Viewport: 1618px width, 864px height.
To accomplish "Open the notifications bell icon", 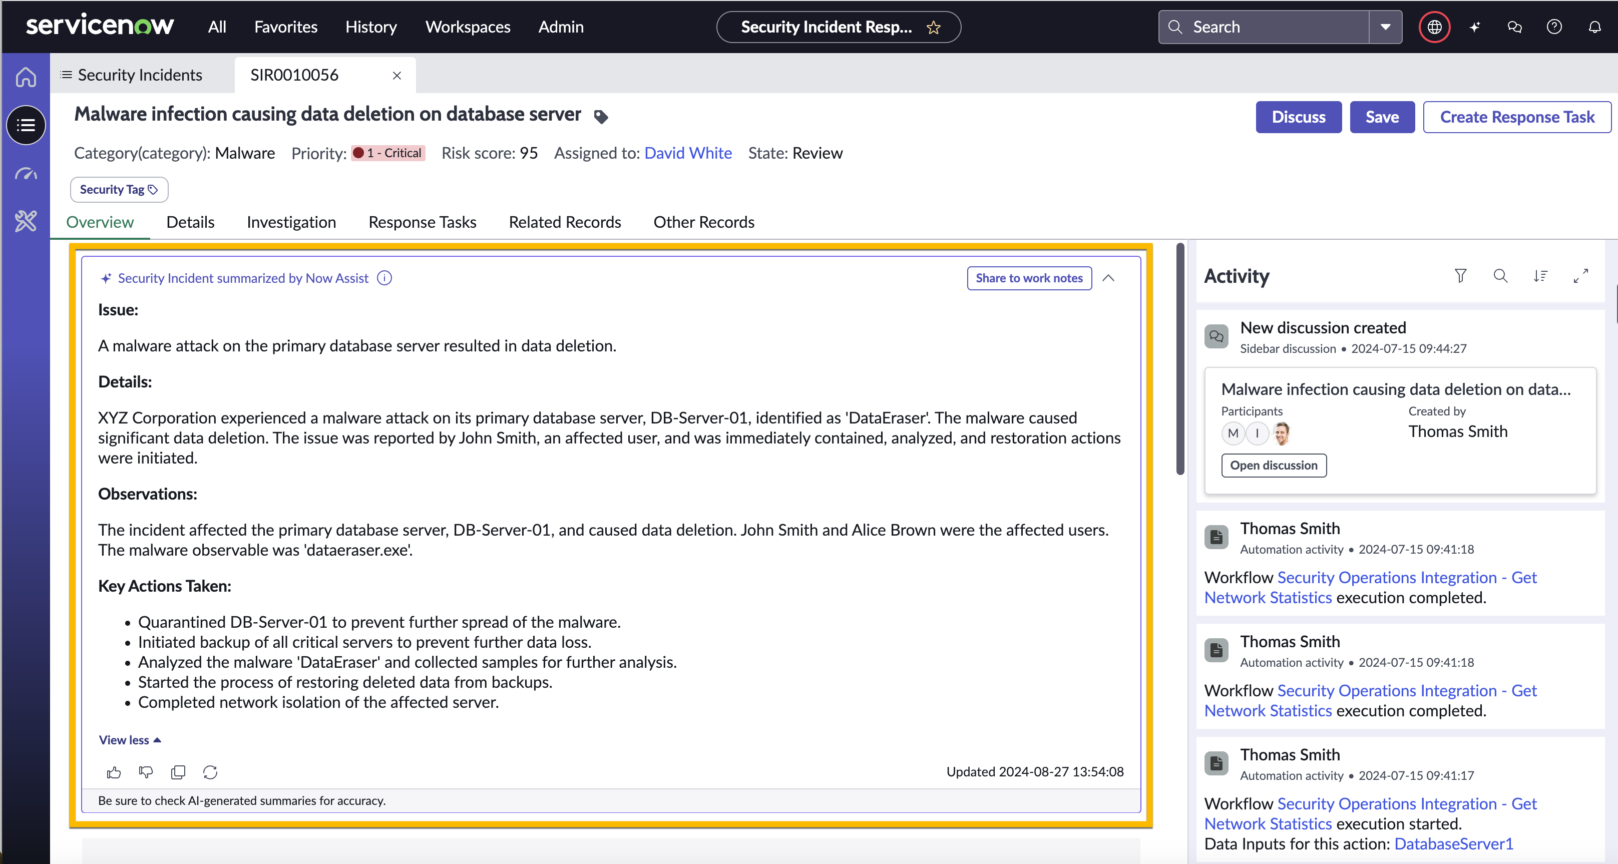I will point(1594,27).
